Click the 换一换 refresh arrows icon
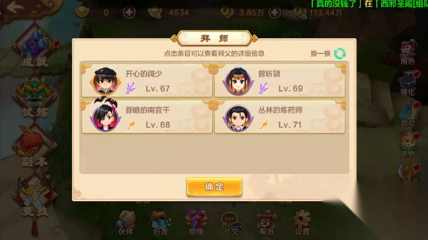 pyautogui.click(x=340, y=53)
